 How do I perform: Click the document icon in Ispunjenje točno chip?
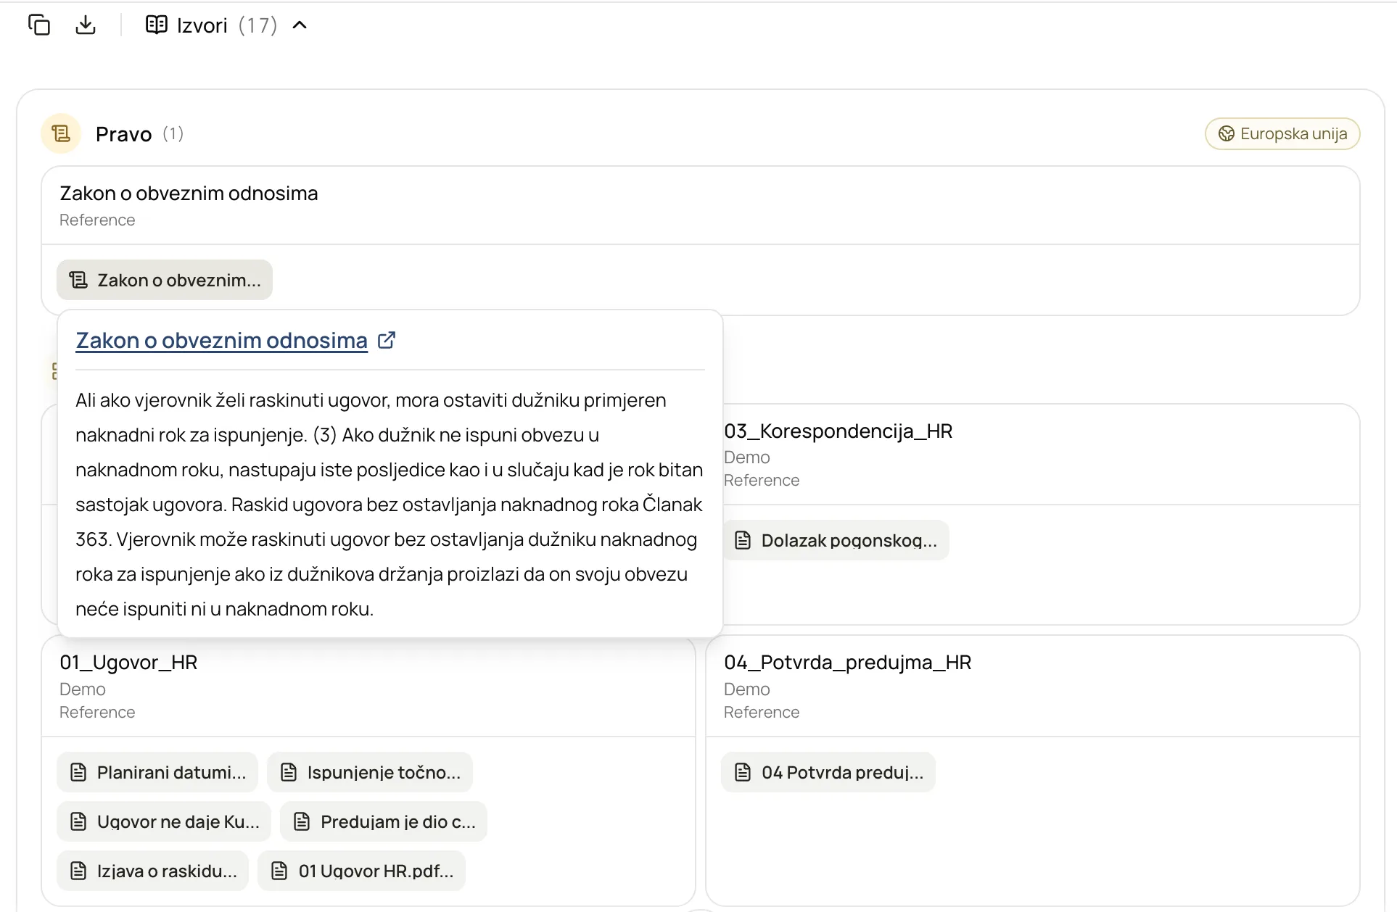289,772
